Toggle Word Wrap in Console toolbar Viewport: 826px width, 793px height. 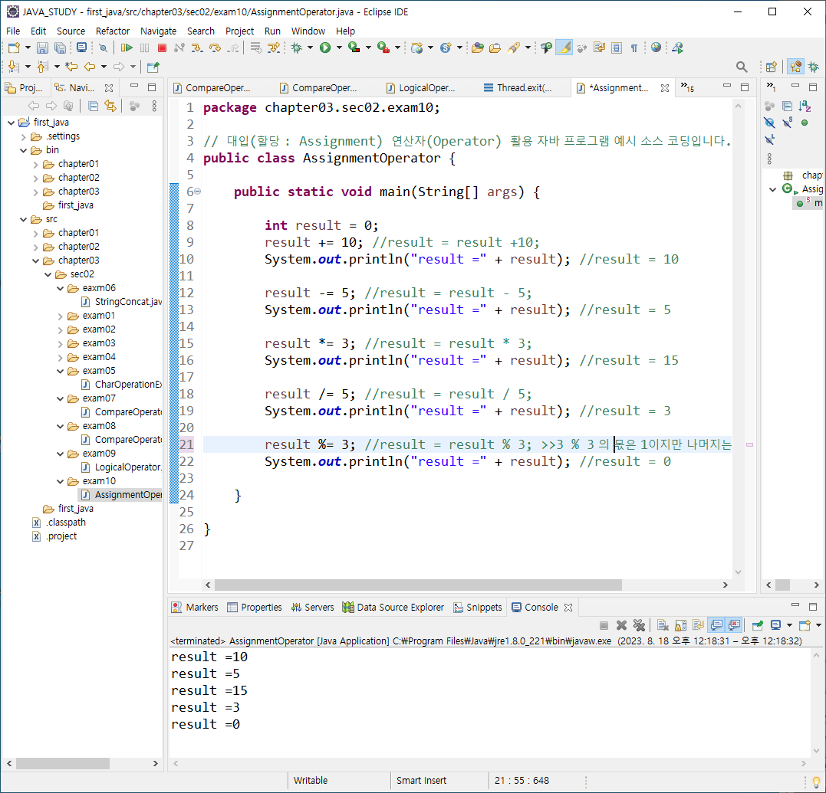click(x=699, y=625)
